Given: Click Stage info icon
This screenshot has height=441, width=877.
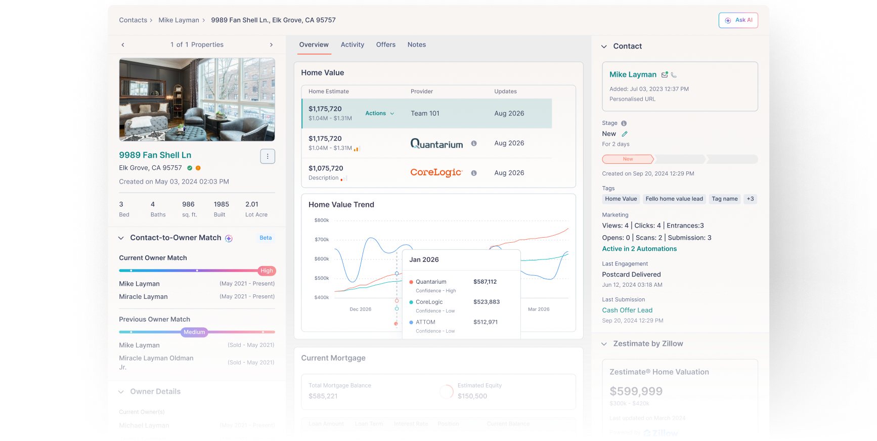Looking at the screenshot, I should point(624,123).
